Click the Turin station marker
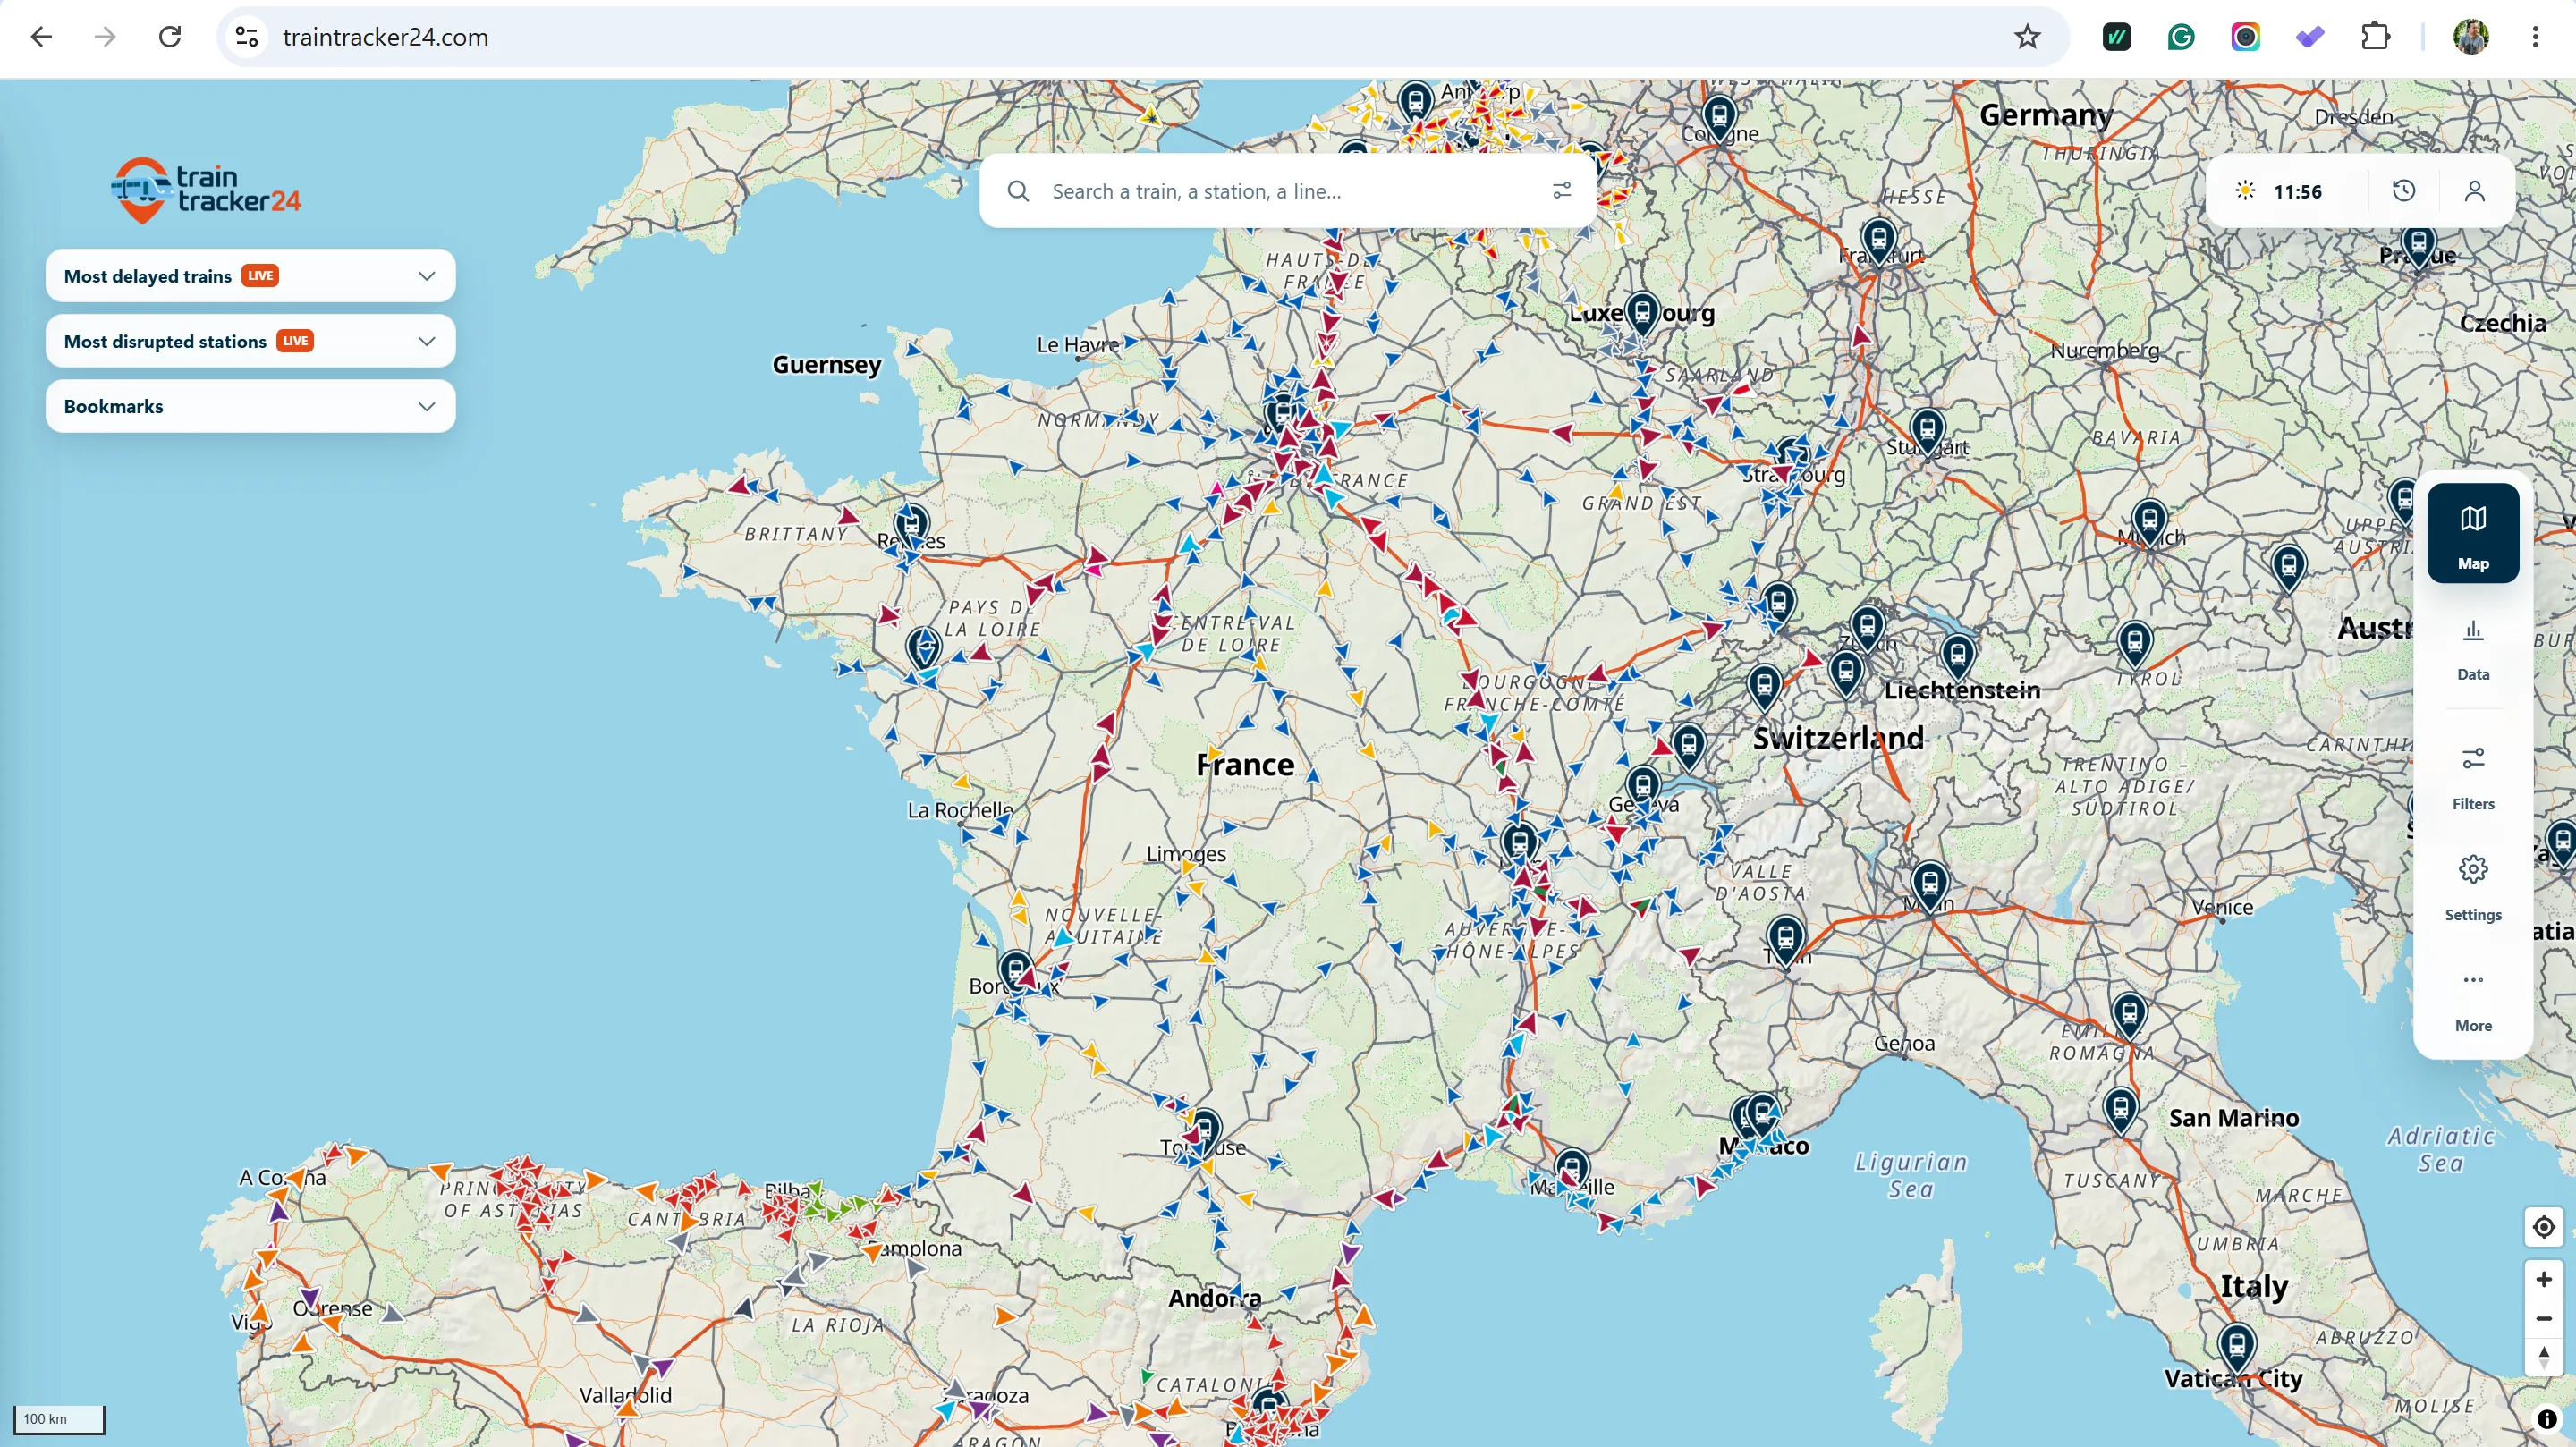2576x1447 pixels. coord(1785,938)
